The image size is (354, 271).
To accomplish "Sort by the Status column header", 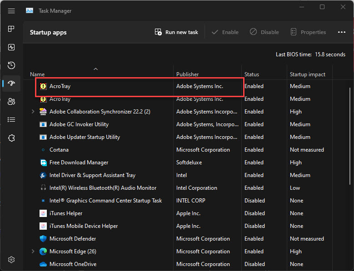I will [251, 74].
